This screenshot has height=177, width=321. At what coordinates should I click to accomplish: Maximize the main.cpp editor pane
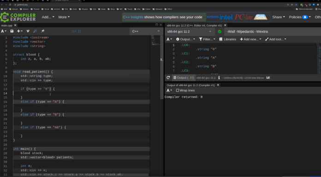click(157, 25)
